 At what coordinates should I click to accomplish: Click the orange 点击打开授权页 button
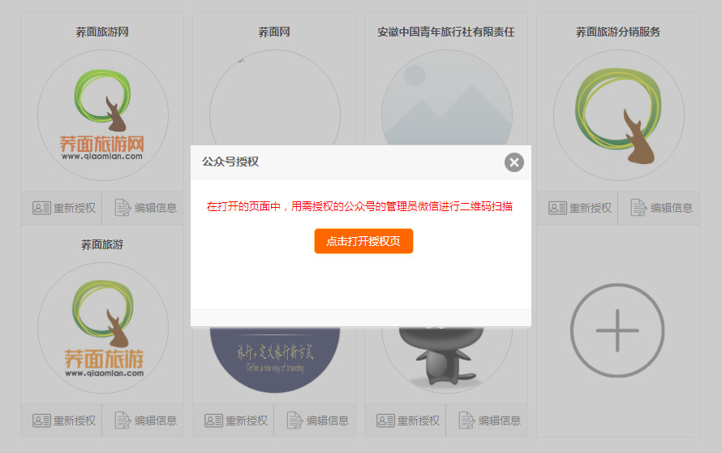pos(363,241)
